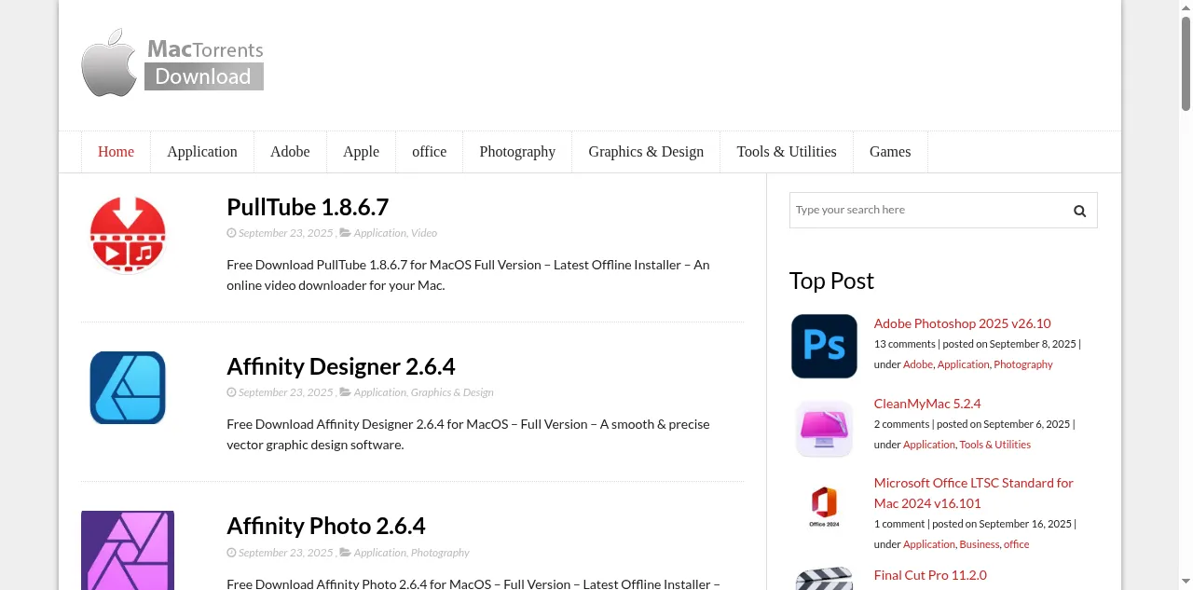
Task: Click the 1 comment text under Microsoft Office
Action: point(899,524)
